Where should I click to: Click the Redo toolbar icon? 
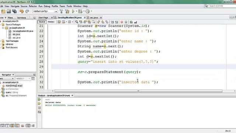pyautogui.click(x=27, y=11)
